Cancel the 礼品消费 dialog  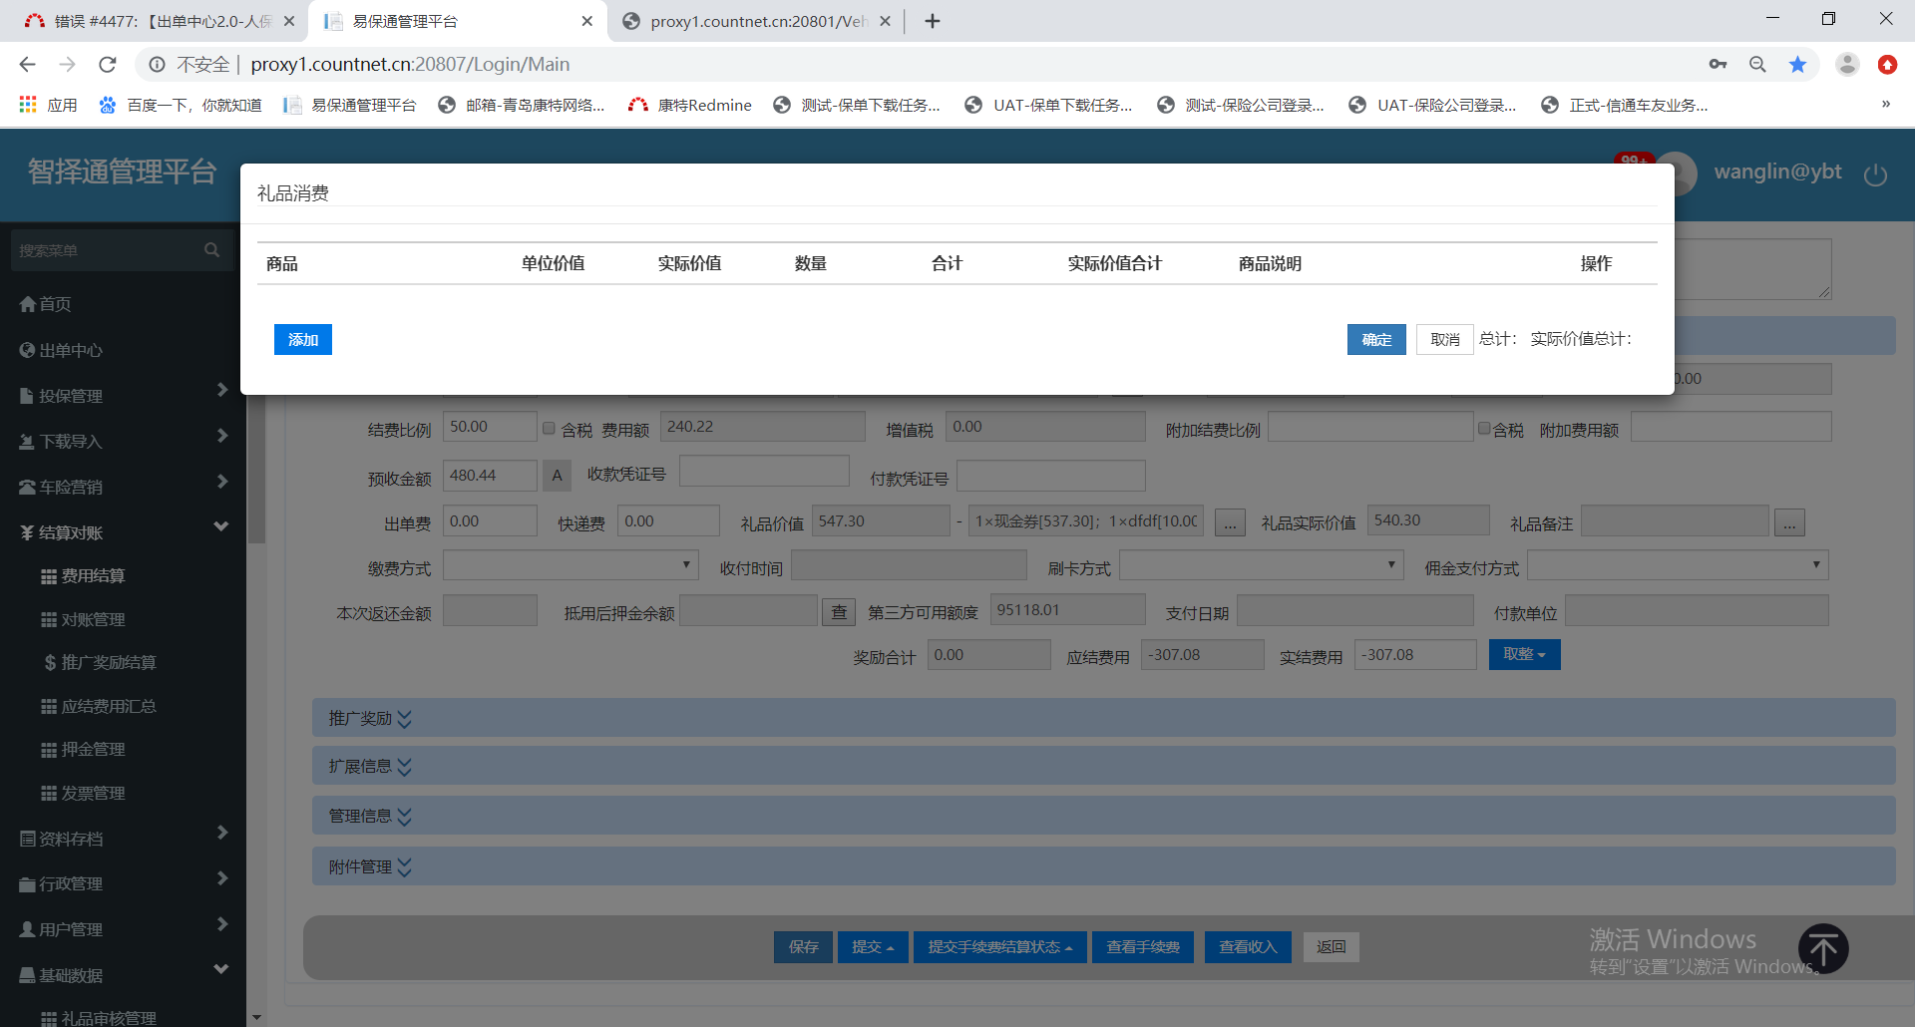pos(1444,340)
